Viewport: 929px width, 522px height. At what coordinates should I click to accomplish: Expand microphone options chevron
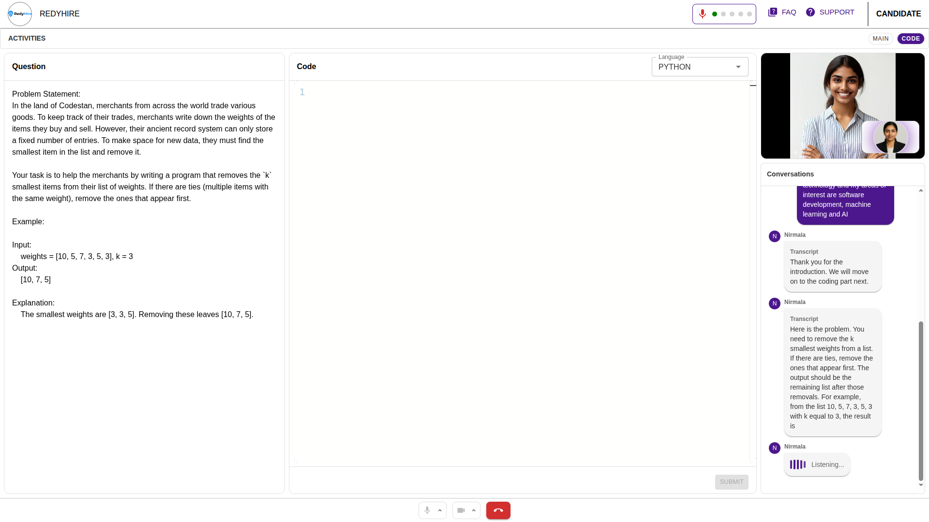[440, 510]
